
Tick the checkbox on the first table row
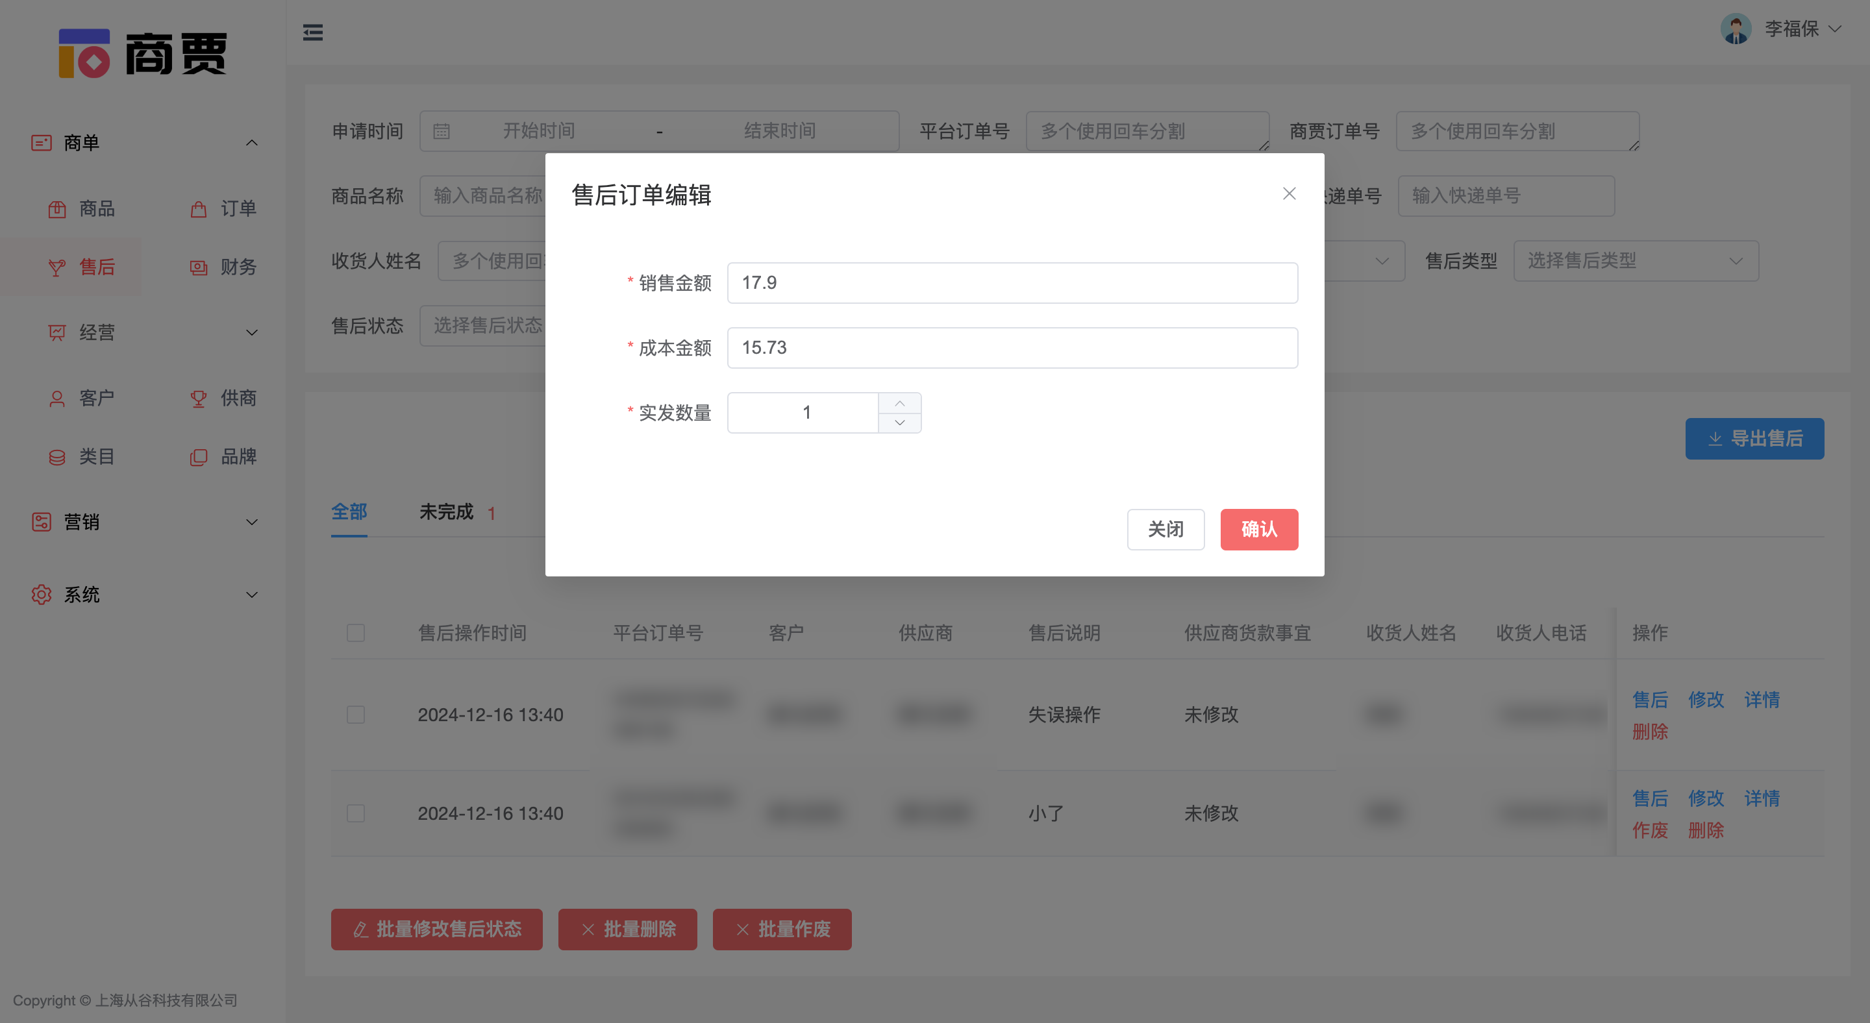pyautogui.click(x=356, y=714)
